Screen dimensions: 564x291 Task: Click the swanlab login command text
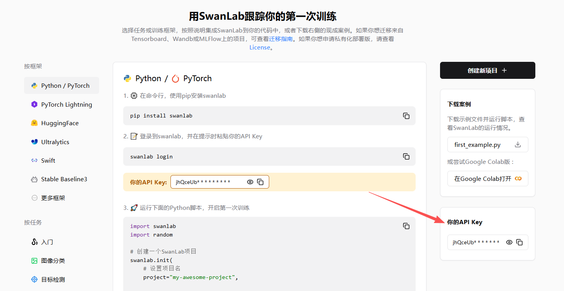click(x=151, y=157)
